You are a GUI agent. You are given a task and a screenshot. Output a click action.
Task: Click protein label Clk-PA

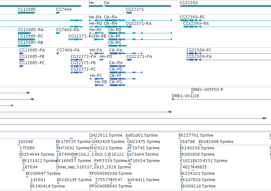click(116, 50)
